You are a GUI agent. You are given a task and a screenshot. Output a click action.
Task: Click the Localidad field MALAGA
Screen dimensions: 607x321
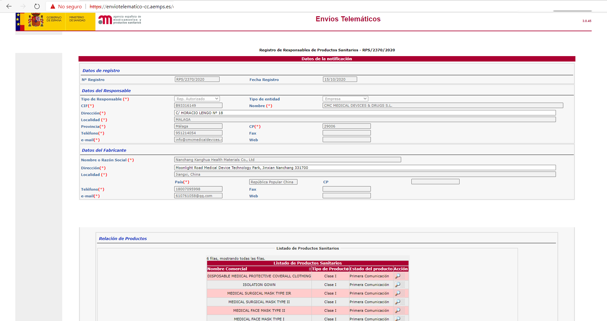[x=365, y=120]
